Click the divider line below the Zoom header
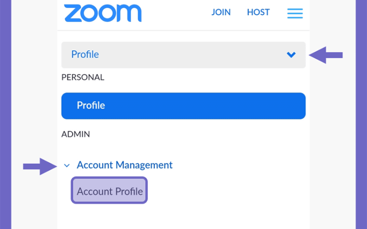Screen dimensions: 367x229 (183, 30)
